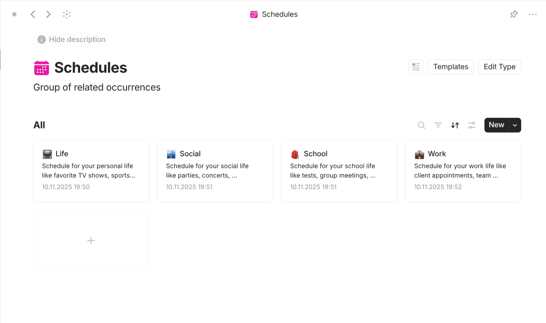Click the filter icon above the object list
The image size is (546, 323).
[438, 125]
